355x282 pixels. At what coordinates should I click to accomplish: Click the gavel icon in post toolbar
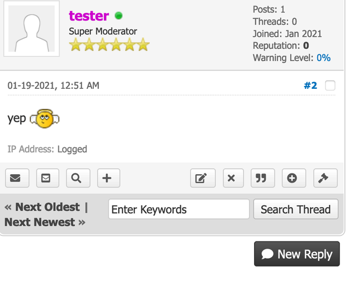tap(325, 178)
